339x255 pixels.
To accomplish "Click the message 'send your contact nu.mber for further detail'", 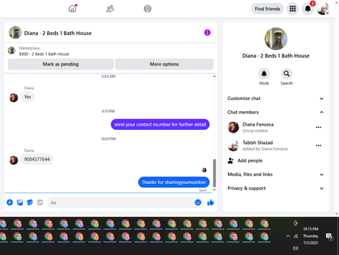I will click(x=160, y=124).
